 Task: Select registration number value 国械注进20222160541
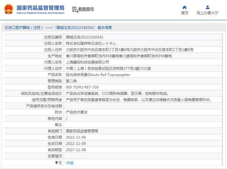point(85,37)
